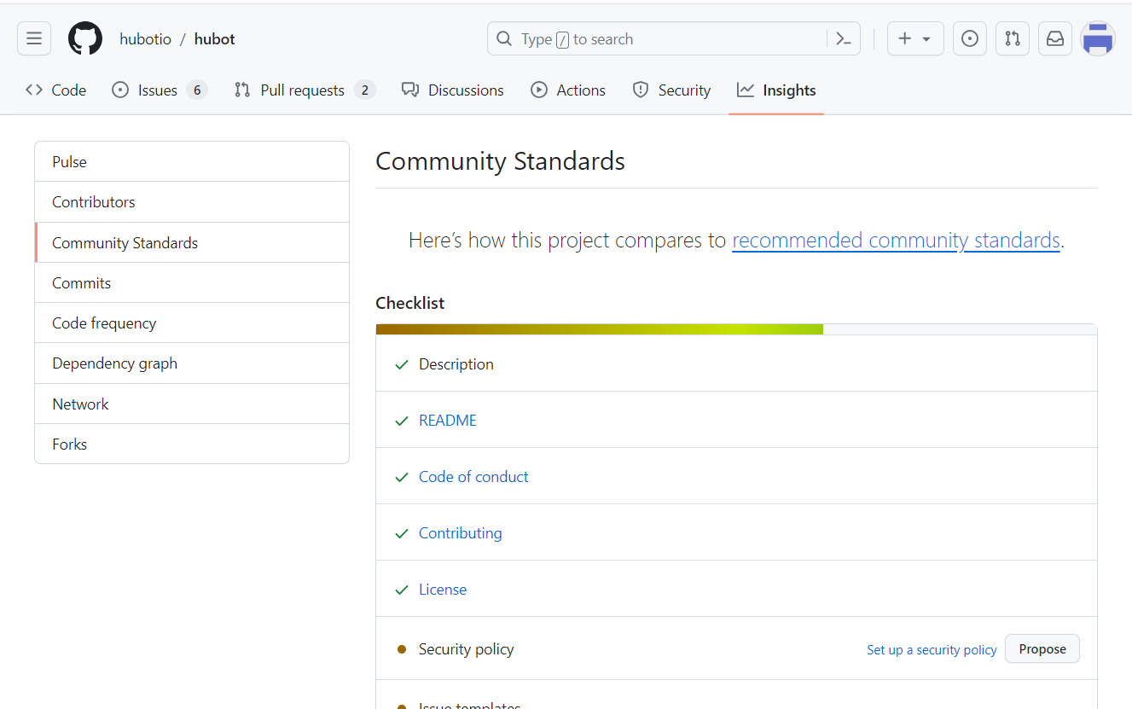Open Code frequency in the sidebar

pos(192,323)
